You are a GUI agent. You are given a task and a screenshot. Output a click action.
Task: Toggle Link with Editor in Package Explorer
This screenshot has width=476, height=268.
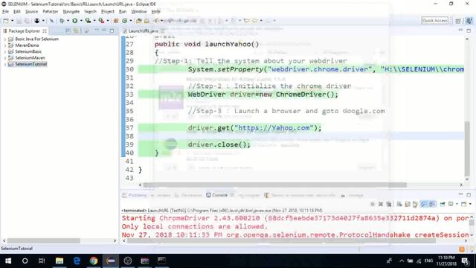76,31
